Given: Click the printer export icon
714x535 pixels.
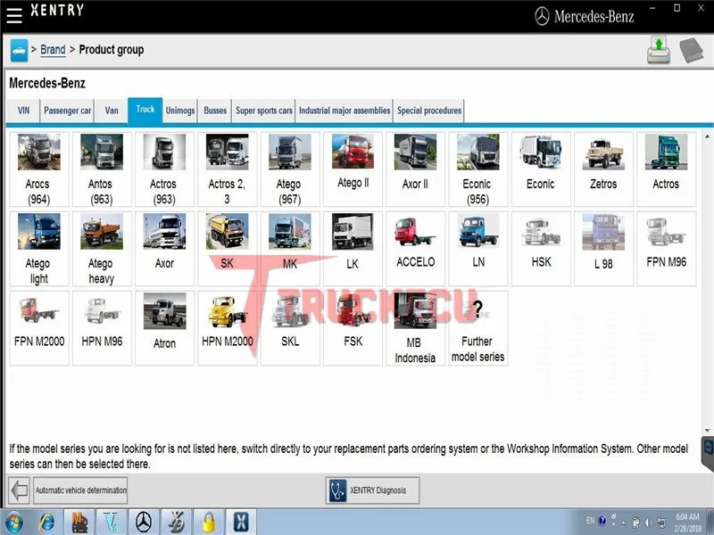Looking at the screenshot, I should 659,50.
